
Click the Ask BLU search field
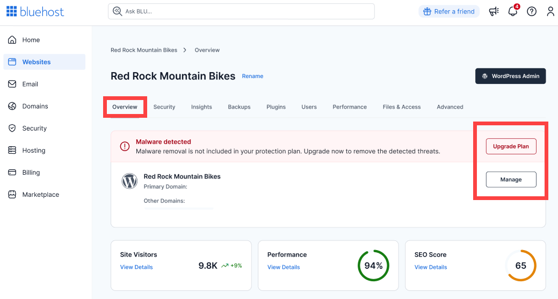(x=241, y=11)
